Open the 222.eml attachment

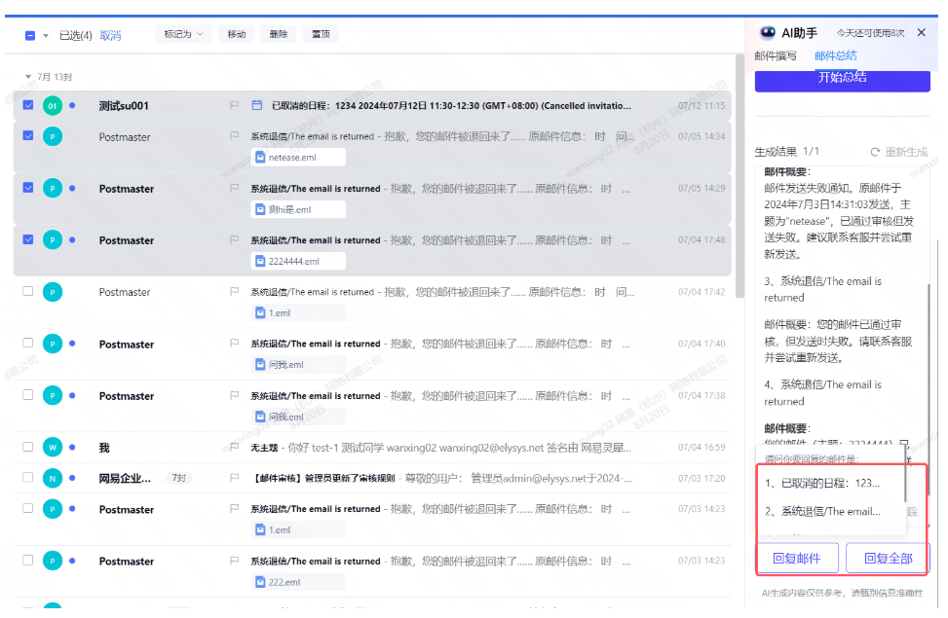298,582
